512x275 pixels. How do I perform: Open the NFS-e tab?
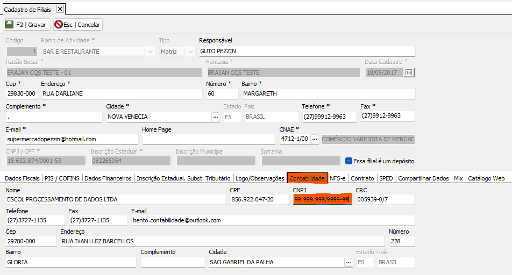(x=338, y=178)
